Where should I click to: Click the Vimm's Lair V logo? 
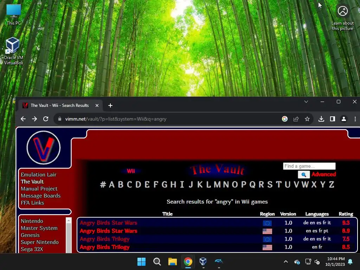[x=43, y=148]
